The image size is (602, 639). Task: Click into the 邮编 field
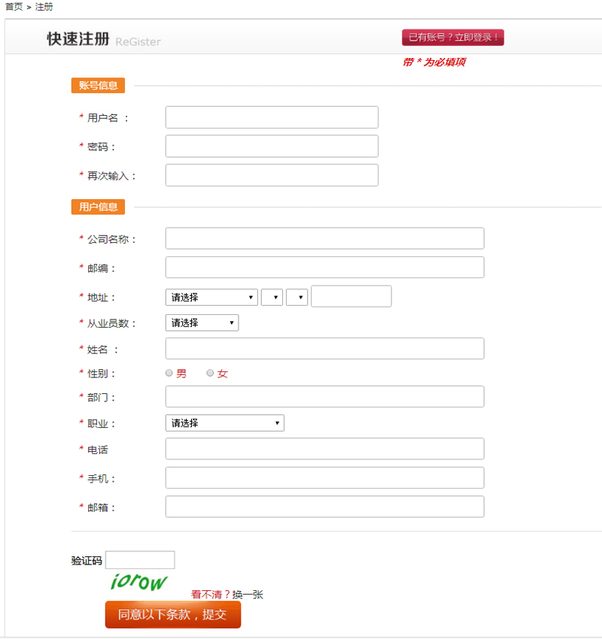point(324,268)
